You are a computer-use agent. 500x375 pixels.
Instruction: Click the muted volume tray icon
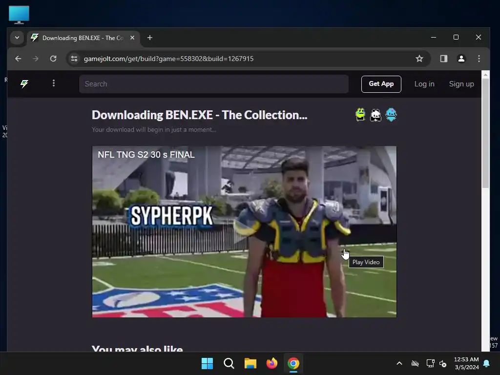[x=443, y=363]
